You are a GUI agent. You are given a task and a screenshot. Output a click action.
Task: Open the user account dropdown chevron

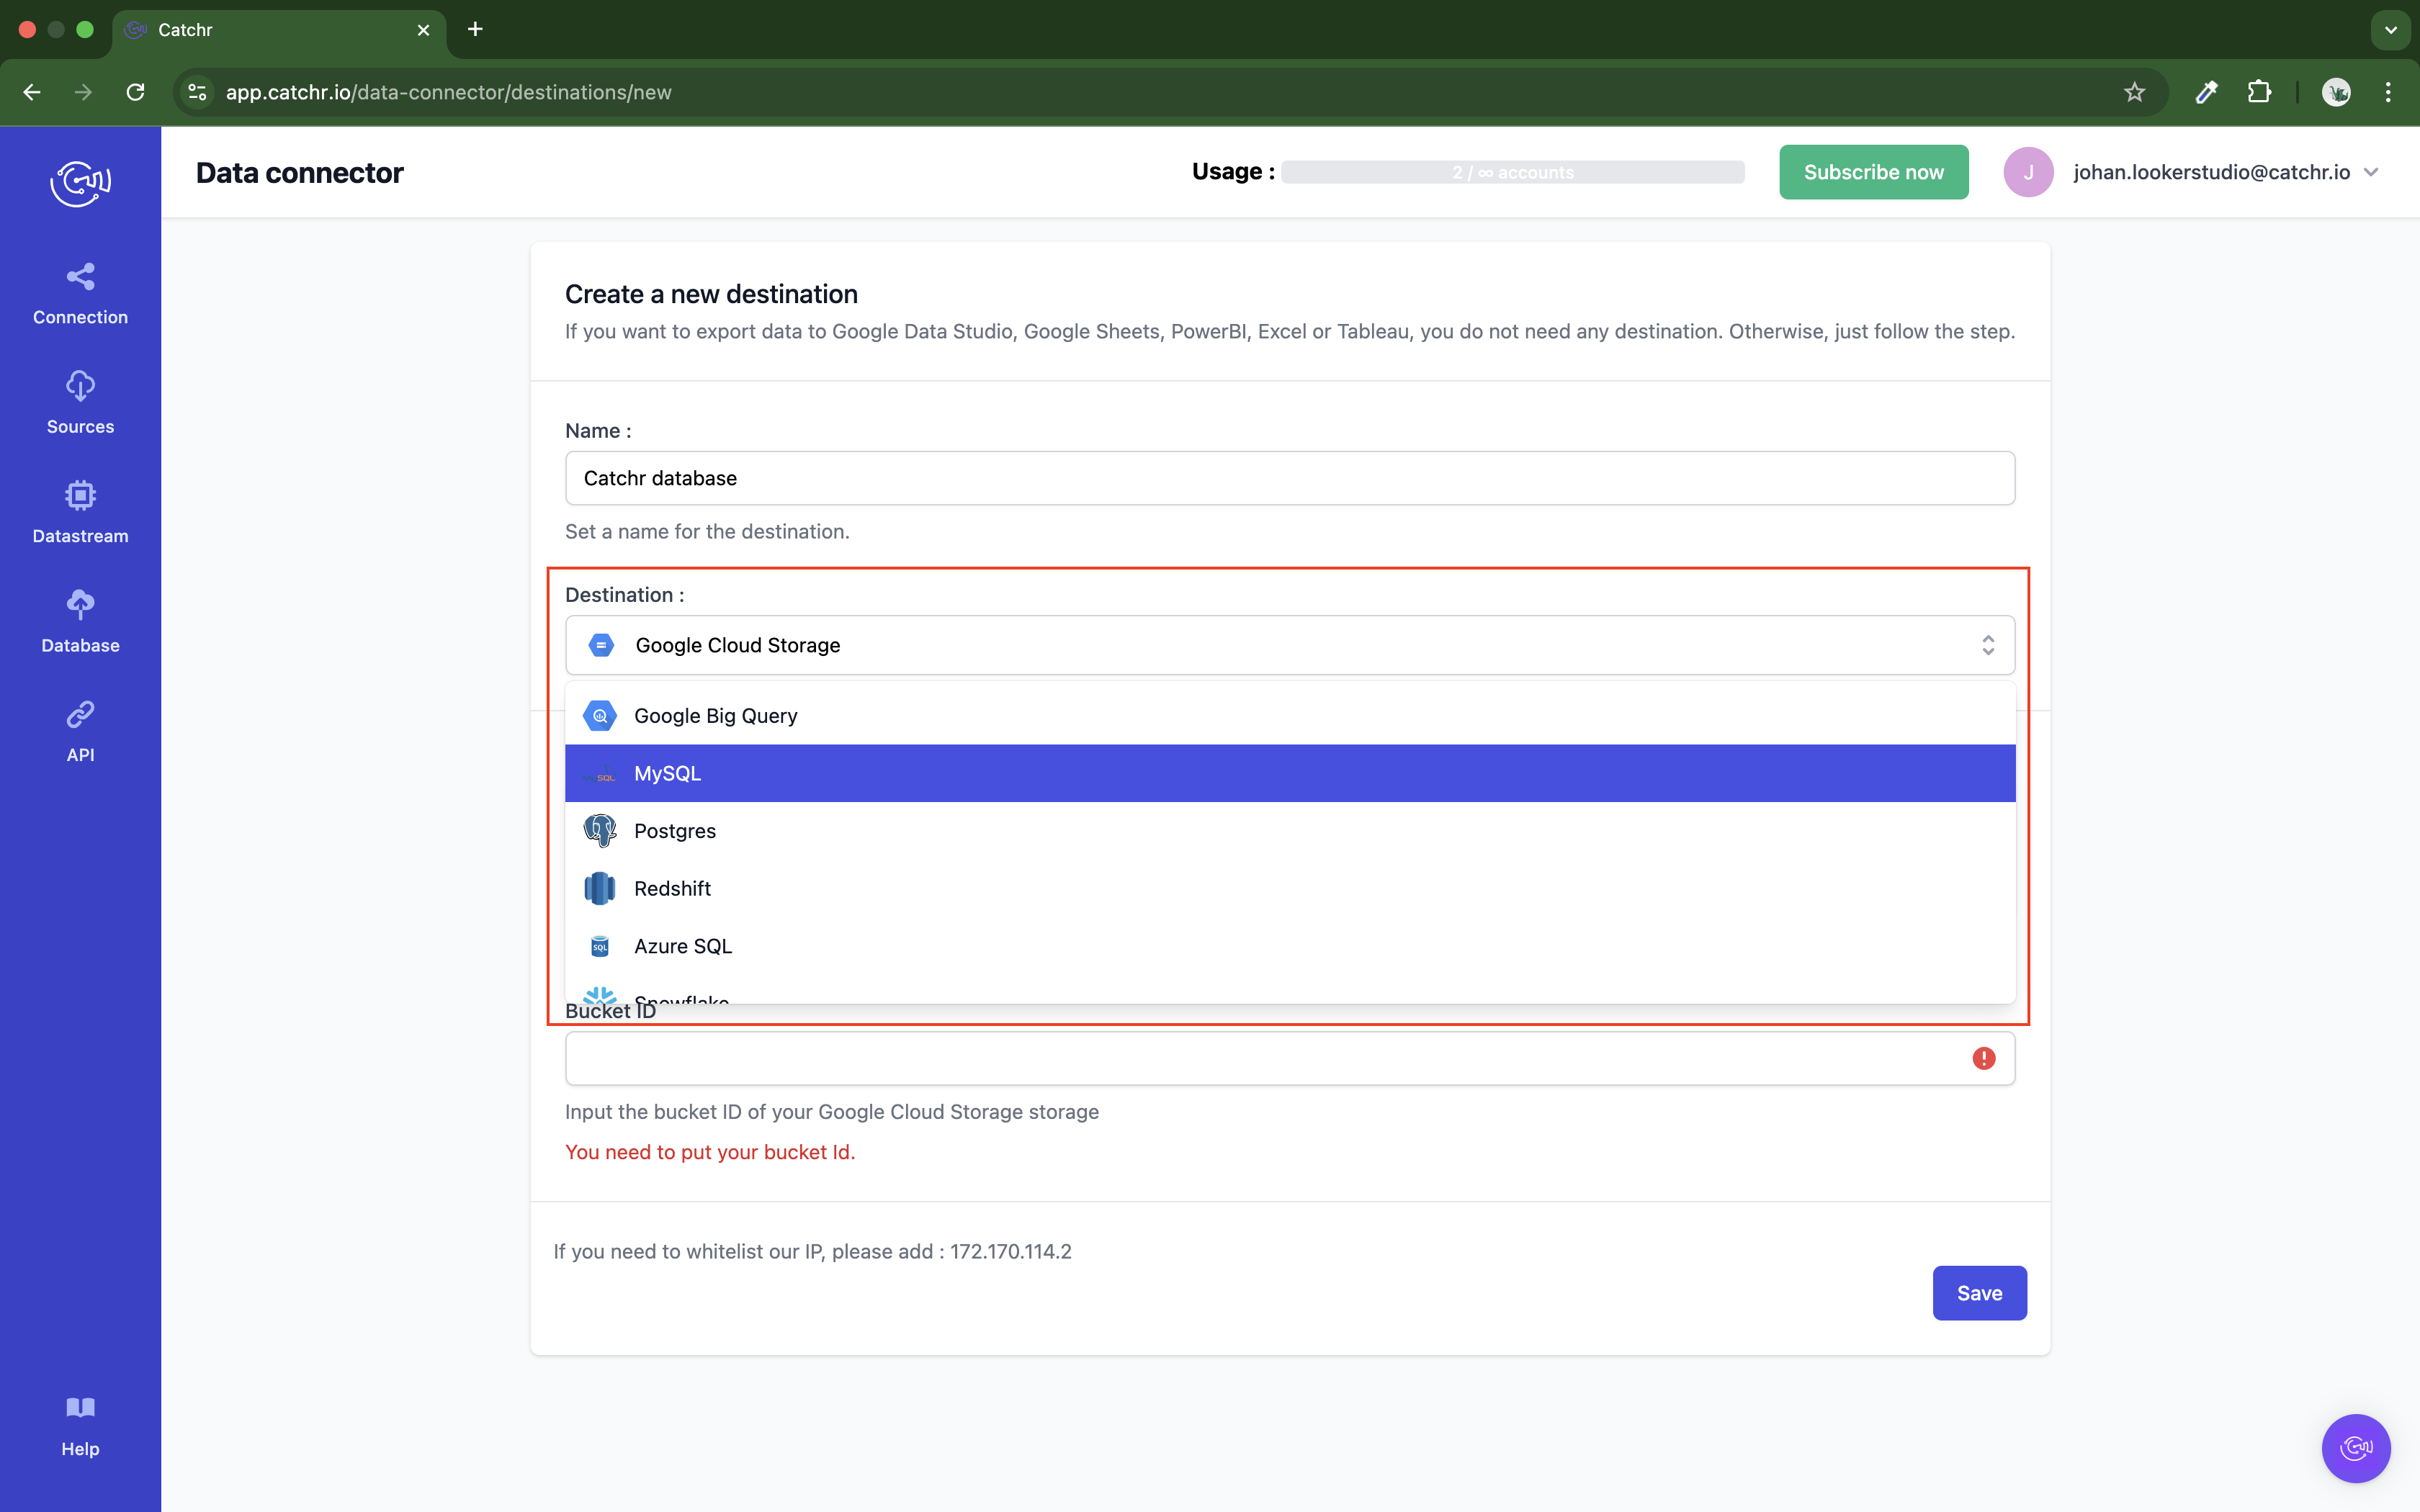point(2371,172)
